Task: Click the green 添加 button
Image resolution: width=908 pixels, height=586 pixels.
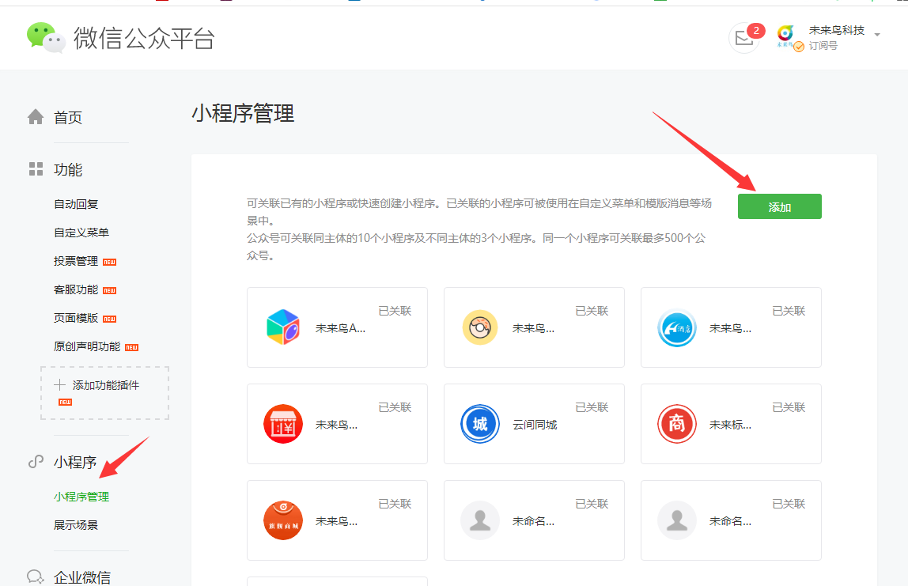Action: click(779, 206)
